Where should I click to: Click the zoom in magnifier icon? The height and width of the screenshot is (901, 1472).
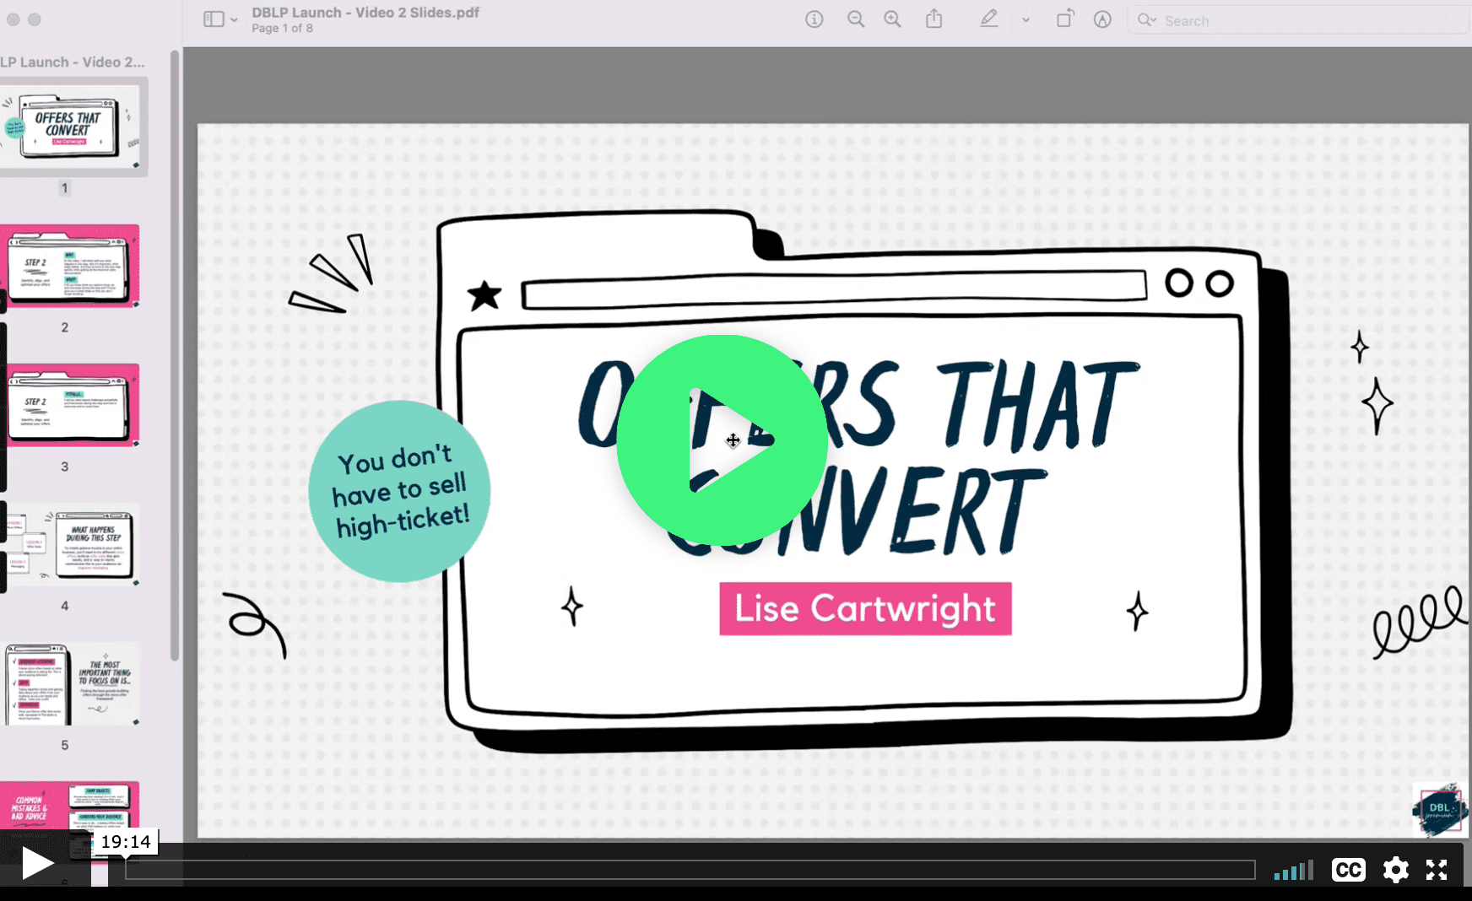(892, 19)
